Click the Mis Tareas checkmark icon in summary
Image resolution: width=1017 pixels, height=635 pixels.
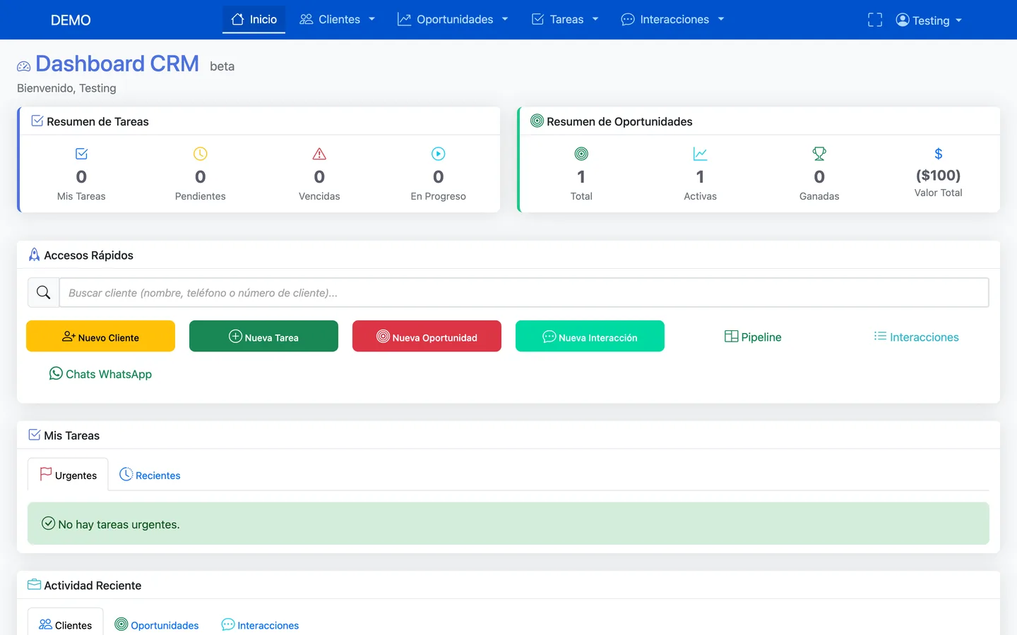81,154
